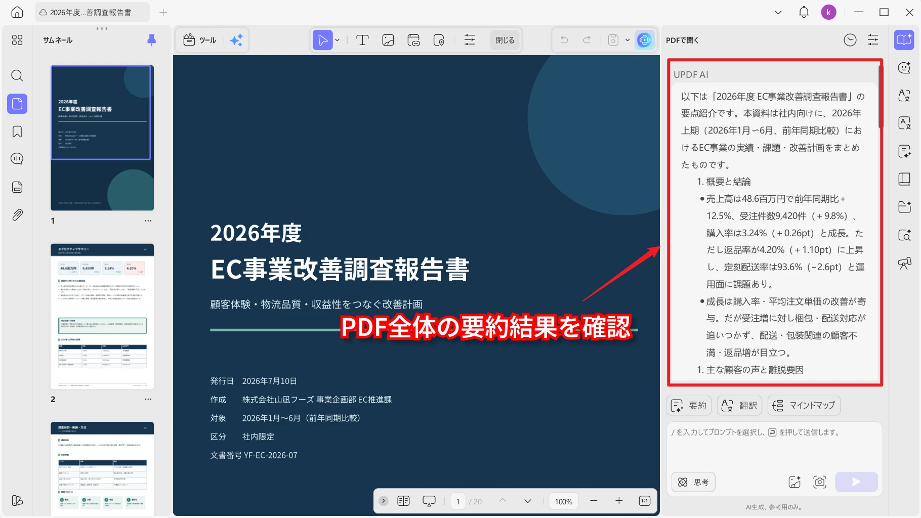Image resolution: width=921 pixels, height=518 pixels.
Task: Open chat history clock icon
Action: point(850,40)
